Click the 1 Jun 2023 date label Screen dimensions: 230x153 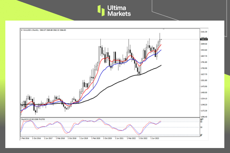(156, 138)
